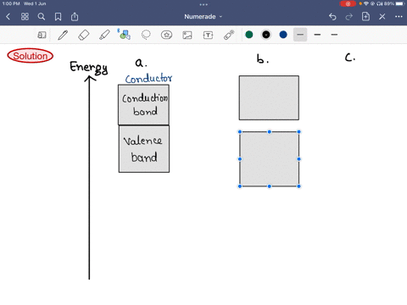The height and width of the screenshot is (305, 407).
Task: Select the upper gray rectangle under b.
Action: (269, 97)
